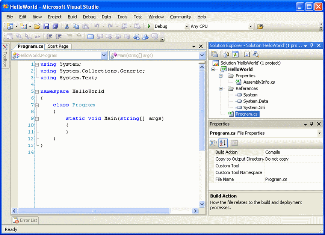Click the Decrease Indent icon
This screenshot has height=235, width=325.
coord(49,37)
